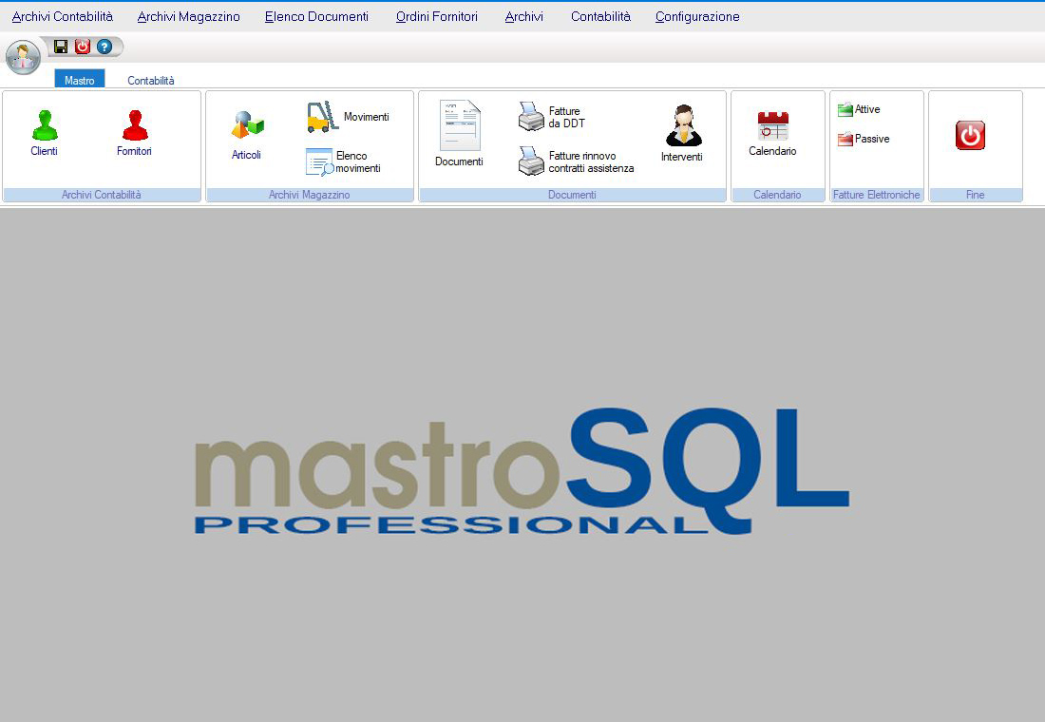Image resolution: width=1045 pixels, height=722 pixels.
Task: Open the Archivi Contabilità menu
Action: pos(63,17)
